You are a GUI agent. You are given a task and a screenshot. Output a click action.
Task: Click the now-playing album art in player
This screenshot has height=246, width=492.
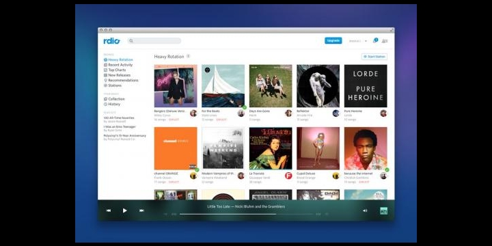coord(383,211)
